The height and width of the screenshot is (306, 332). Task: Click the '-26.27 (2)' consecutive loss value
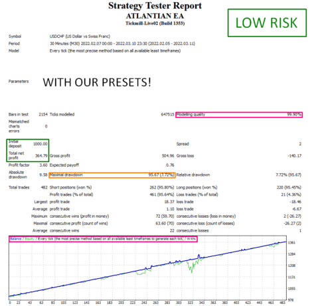[x=292, y=223]
